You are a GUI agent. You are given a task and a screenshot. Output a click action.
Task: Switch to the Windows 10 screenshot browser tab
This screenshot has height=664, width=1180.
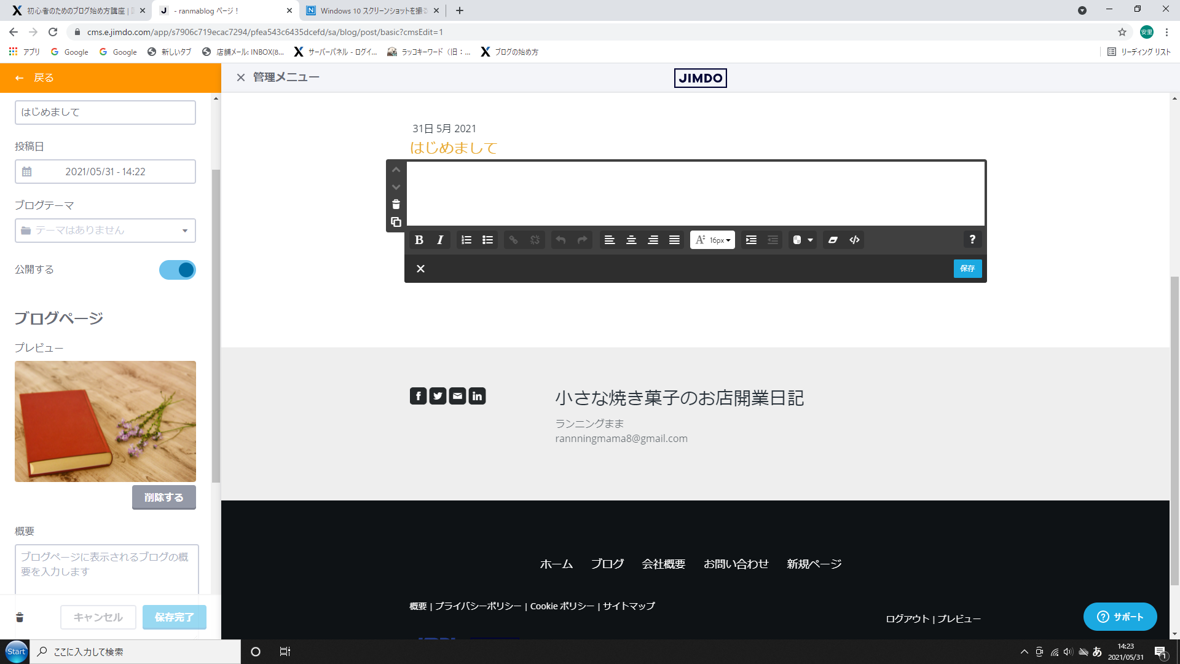(x=372, y=10)
